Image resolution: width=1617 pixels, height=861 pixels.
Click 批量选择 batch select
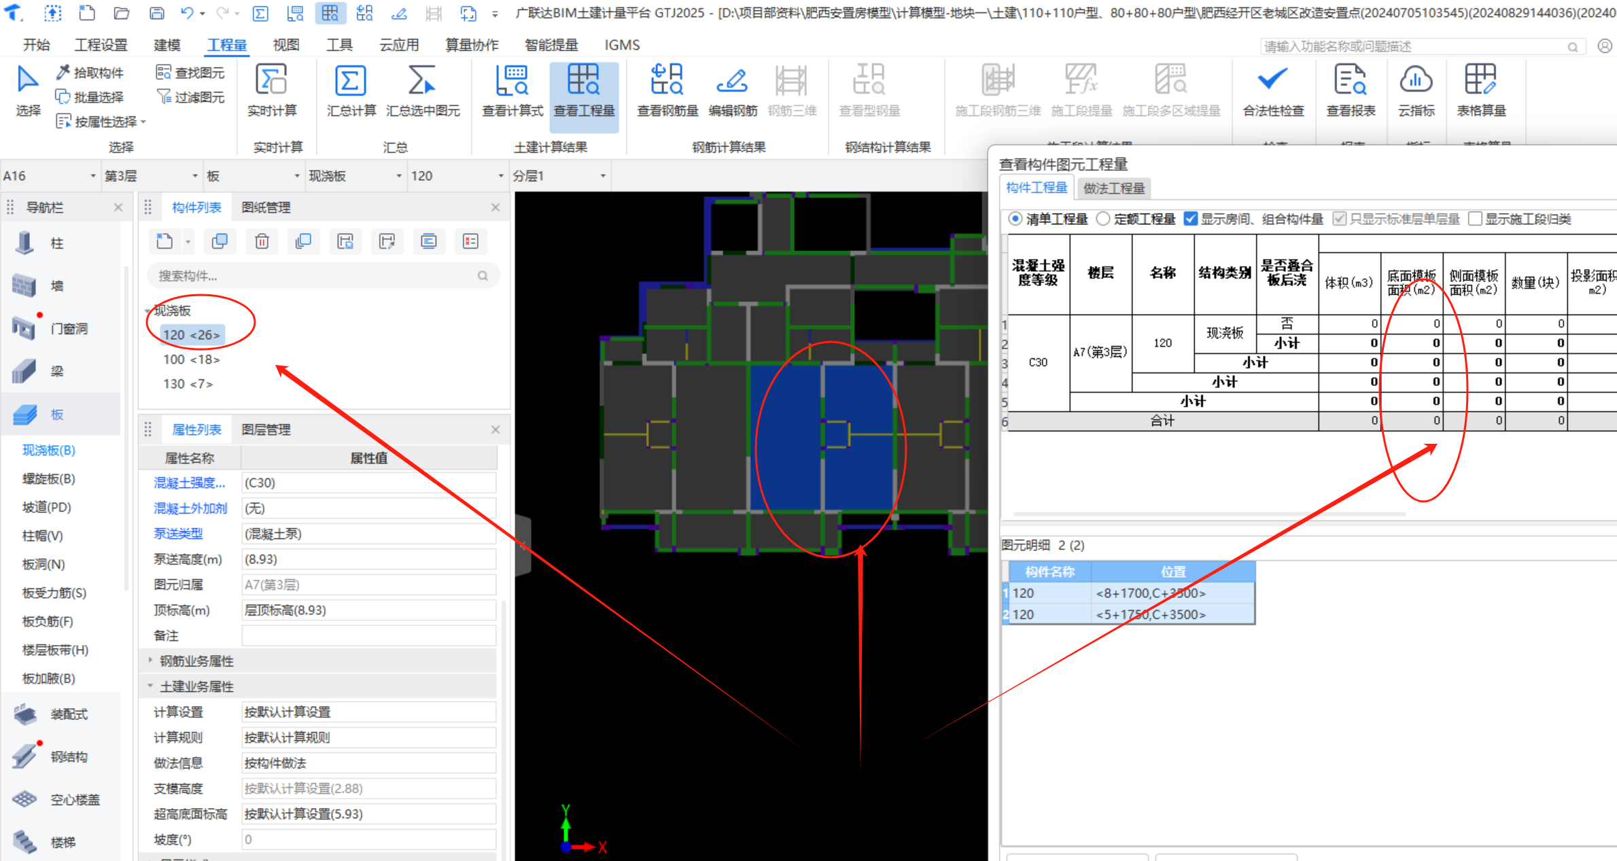(90, 97)
